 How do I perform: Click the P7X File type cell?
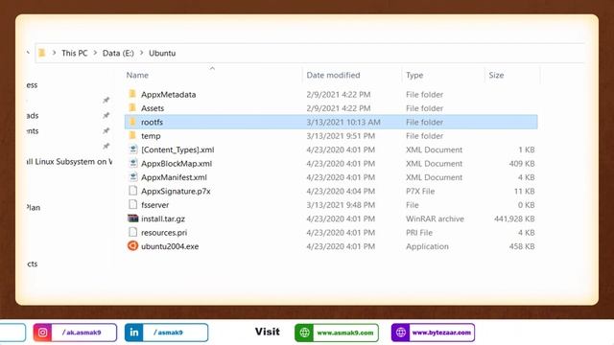tap(420, 191)
